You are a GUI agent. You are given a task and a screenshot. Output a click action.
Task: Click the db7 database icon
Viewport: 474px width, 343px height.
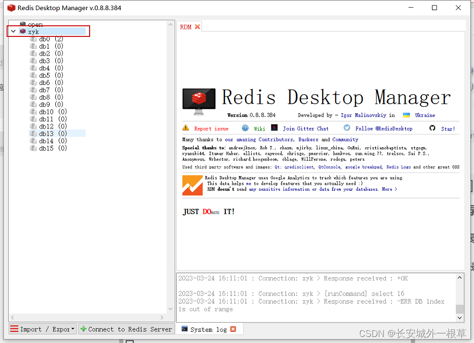33,90
